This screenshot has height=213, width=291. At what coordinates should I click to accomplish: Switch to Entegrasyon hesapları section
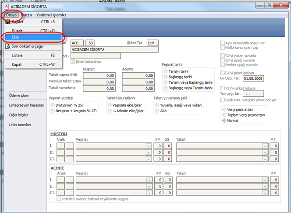(x=27, y=105)
